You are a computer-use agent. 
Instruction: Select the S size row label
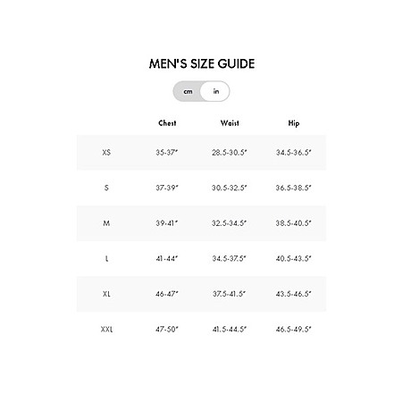(106, 188)
